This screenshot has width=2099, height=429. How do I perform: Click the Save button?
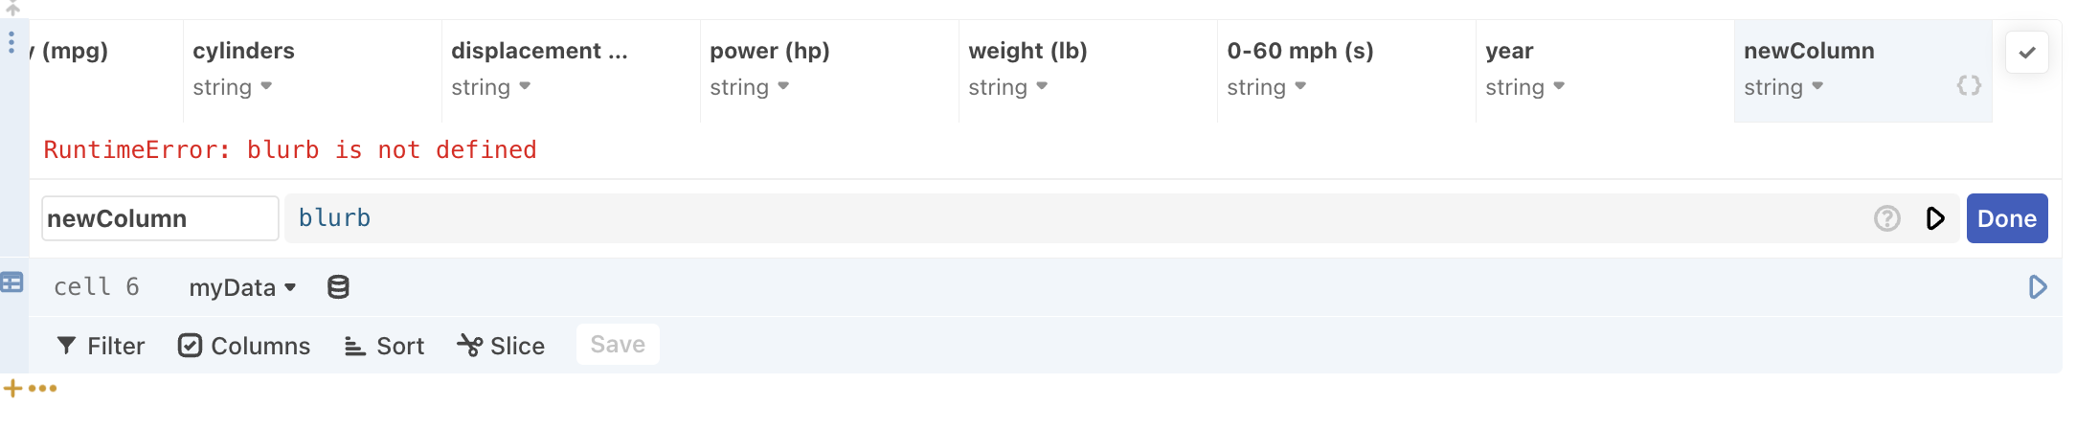point(618,345)
